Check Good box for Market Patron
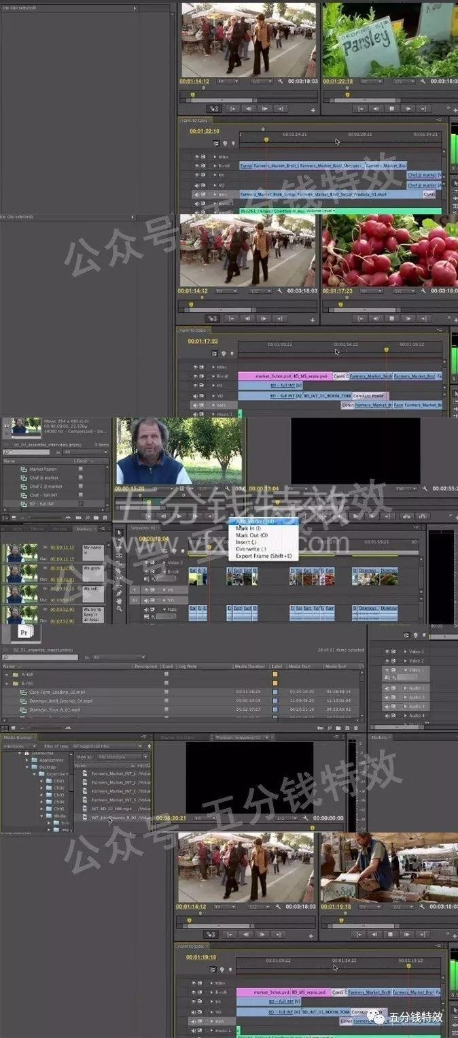This screenshot has width=458, height=1038. click(80, 469)
